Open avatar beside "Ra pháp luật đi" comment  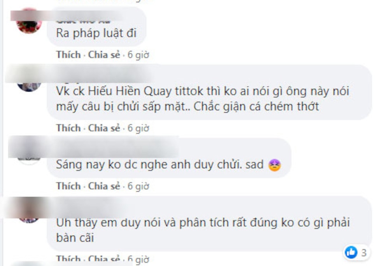(29, 21)
